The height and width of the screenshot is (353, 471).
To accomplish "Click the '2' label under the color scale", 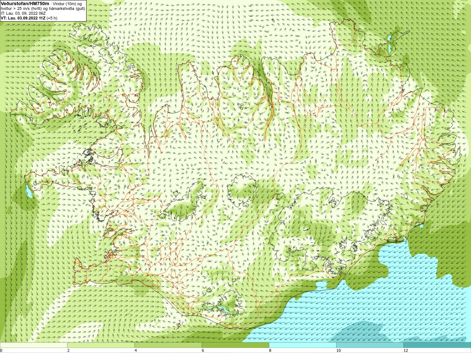I will point(68,350).
